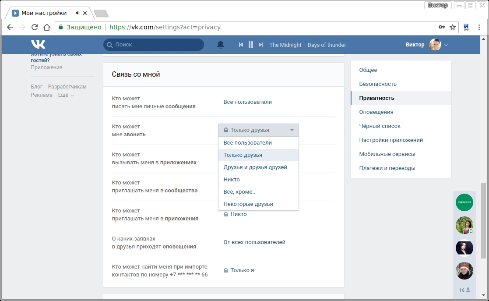Bookmark this page with star icon

point(453,27)
